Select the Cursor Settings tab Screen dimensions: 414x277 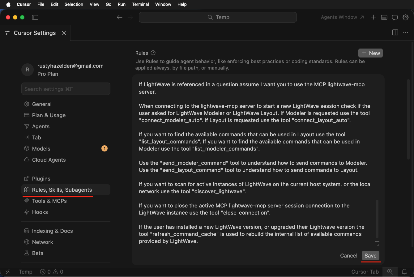(x=35, y=33)
